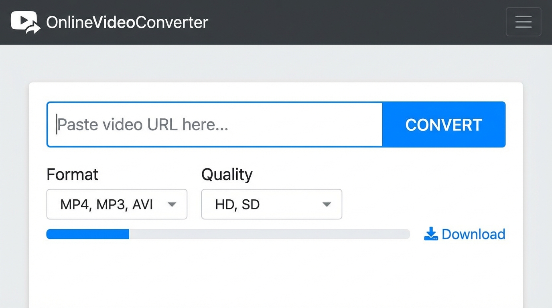This screenshot has height=308, width=552.
Task: Click the OnlineVideoConverter title text
Action: (127, 22)
